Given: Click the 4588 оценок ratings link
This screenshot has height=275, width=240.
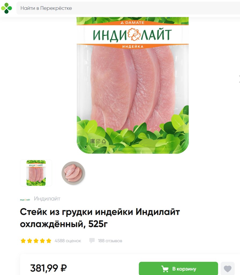Looking at the screenshot, I should 68,241.
